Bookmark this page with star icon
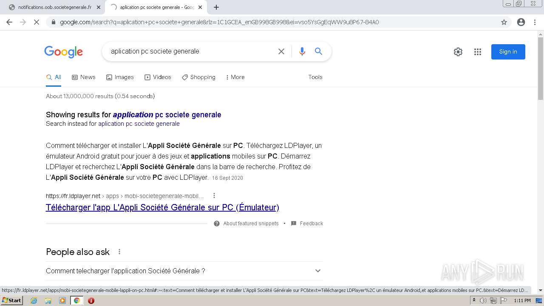Screen dimensions: 544x306 (504, 22)
